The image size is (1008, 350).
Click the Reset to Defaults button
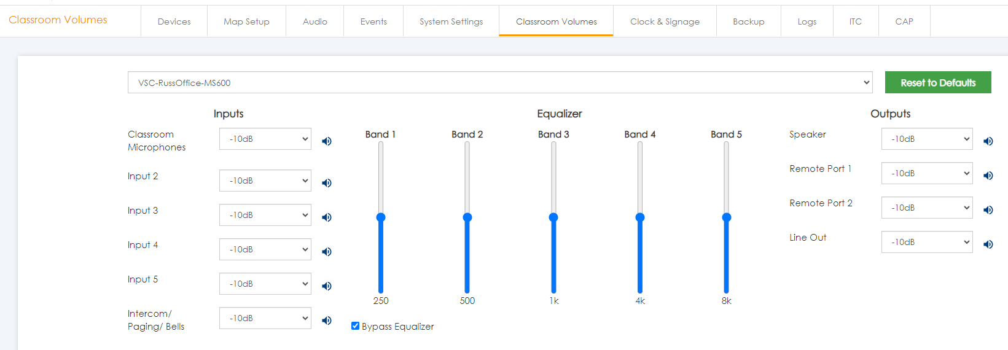click(937, 83)
